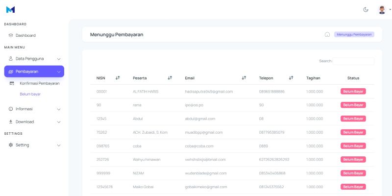392x196 pixels.
Task: Expand the Data Pengguna menu chevron
Action: click(59, 58)
